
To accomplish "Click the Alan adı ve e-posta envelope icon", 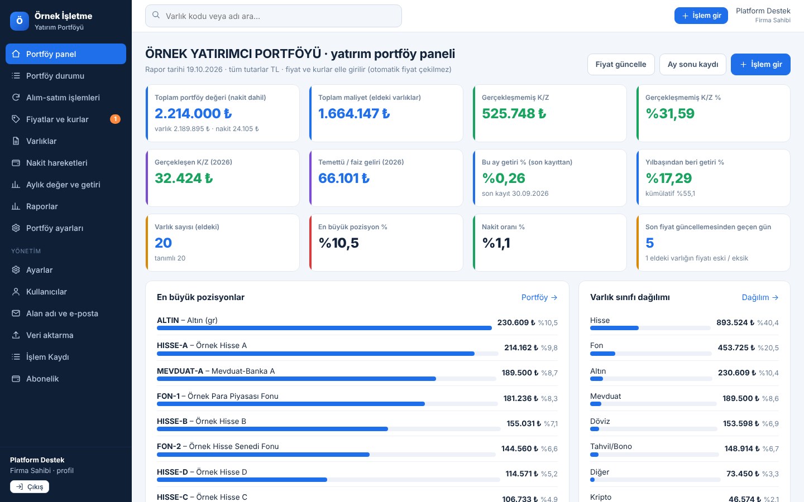I will pyautogui.click(x=16, y=313).
